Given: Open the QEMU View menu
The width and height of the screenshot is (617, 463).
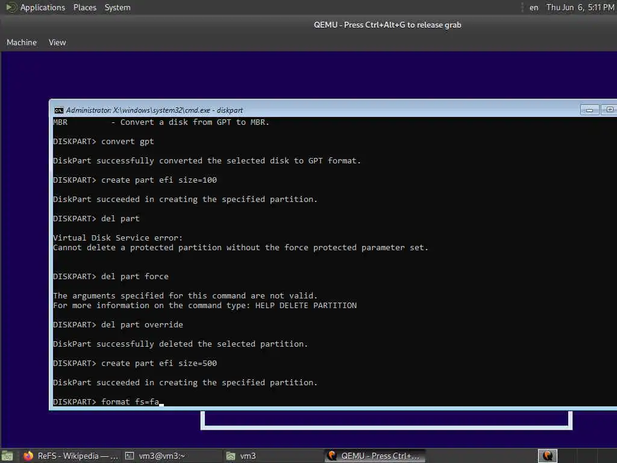Looking at the screenshot, I should (x=57, y=42).
